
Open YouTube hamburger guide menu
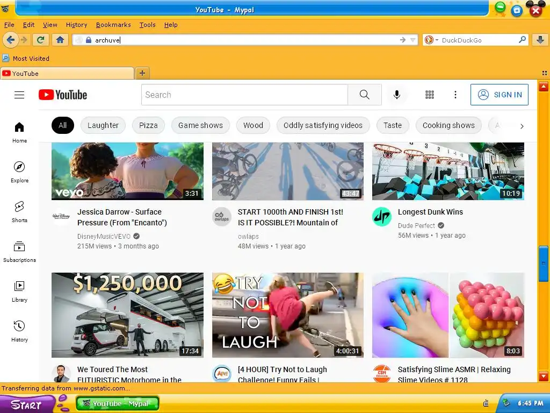pyautogui.click(x=19, y=95)
